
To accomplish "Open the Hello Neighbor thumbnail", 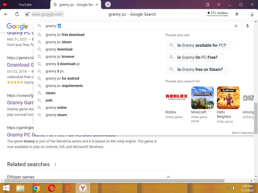I will coord(228,98).
